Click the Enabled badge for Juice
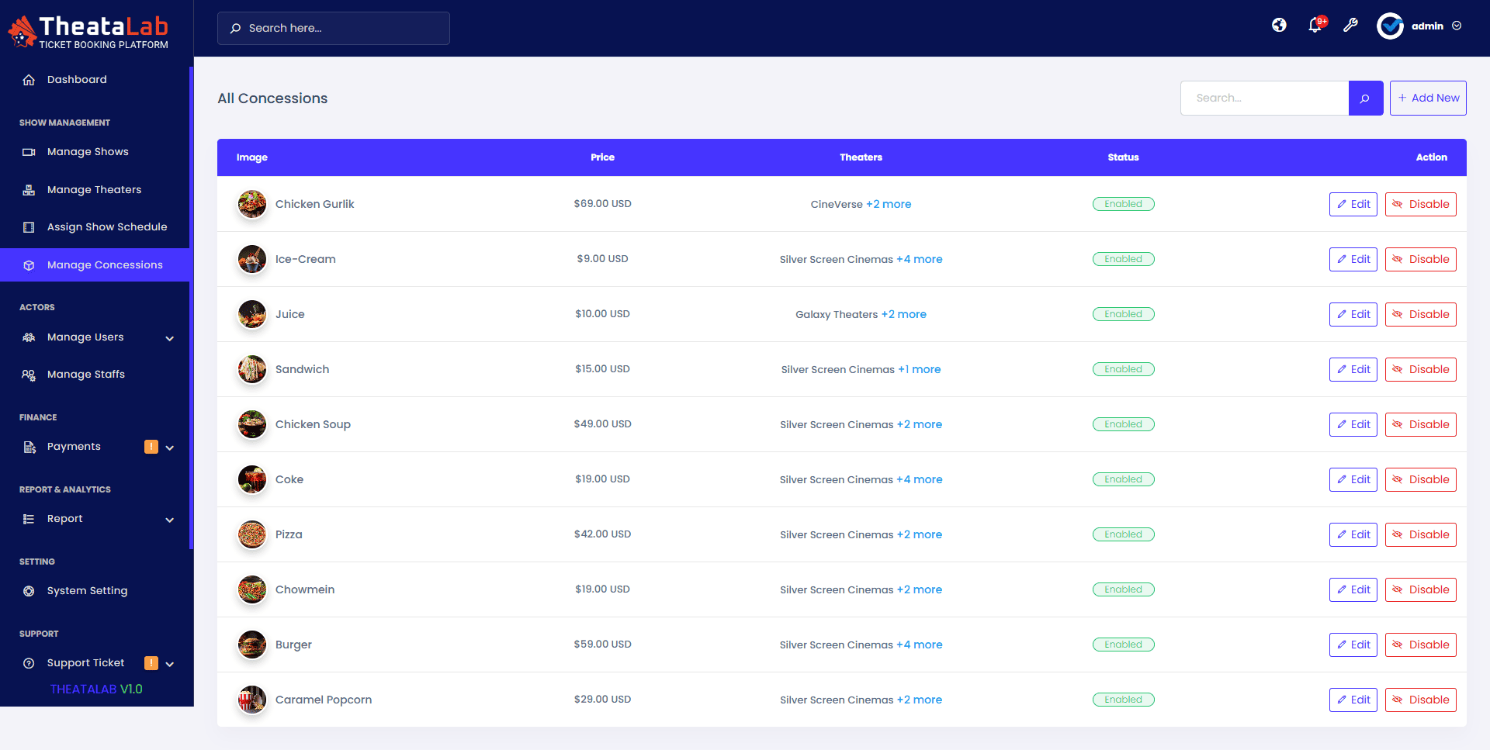The width and height of the screenshot is (1490, 750). tap(1123, 314)
